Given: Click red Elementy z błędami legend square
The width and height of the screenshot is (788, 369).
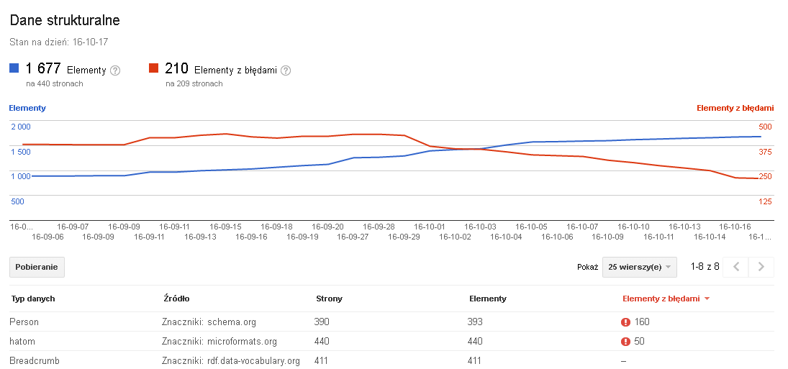Looking at the screenshot, I should [x=154, y=69].
